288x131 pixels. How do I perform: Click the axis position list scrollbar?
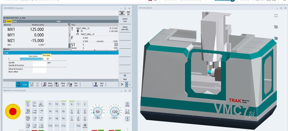[69, 37]
